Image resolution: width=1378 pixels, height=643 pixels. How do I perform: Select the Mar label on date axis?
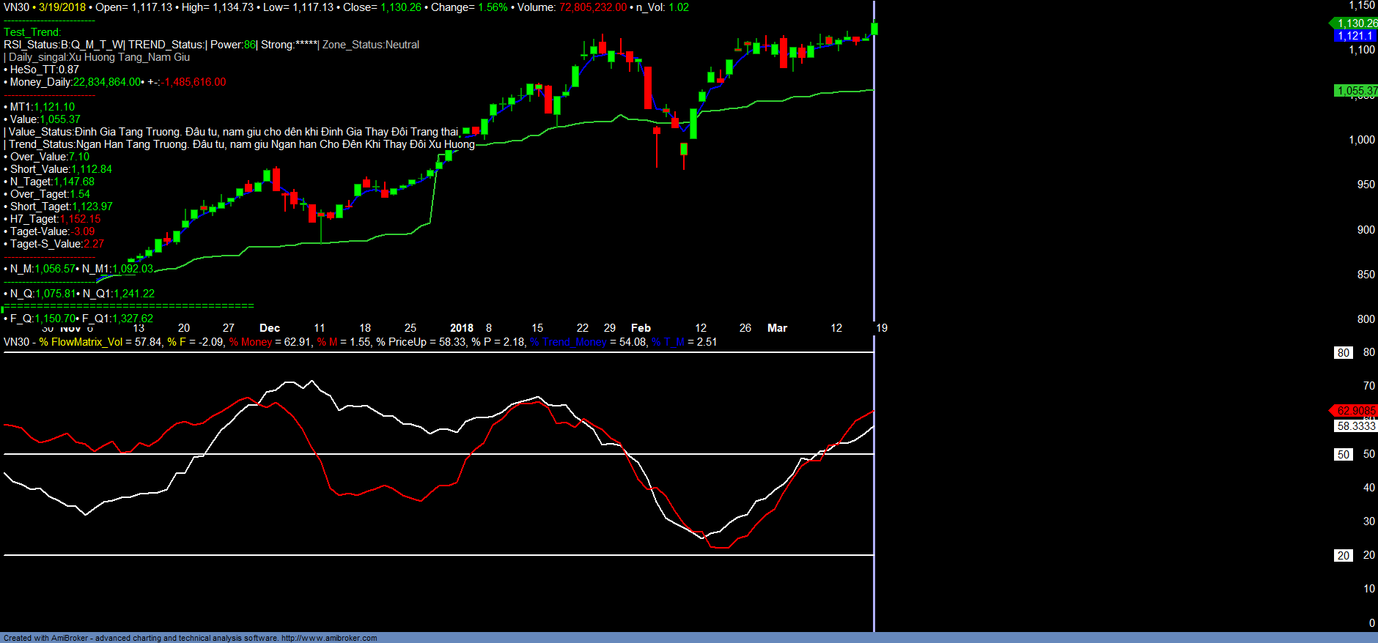(777, 328)
